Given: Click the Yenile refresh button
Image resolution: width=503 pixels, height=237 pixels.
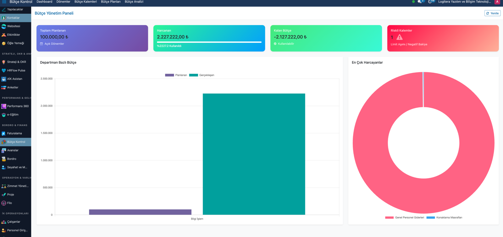Looking at the screenshot, I should pos(492,13).
